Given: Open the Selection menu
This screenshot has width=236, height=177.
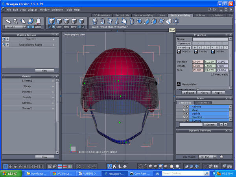Looking at the screenshot, I should [x=57, y=9].
